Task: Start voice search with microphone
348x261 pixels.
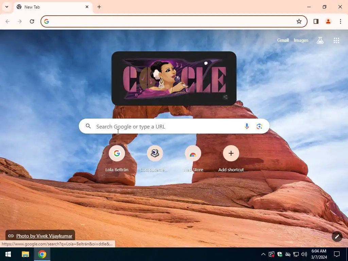Action: click(247, 126)
